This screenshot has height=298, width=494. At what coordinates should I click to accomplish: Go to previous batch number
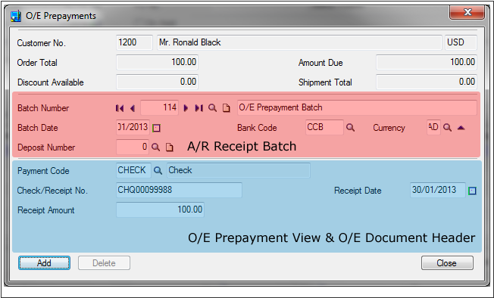click(133, 108)
